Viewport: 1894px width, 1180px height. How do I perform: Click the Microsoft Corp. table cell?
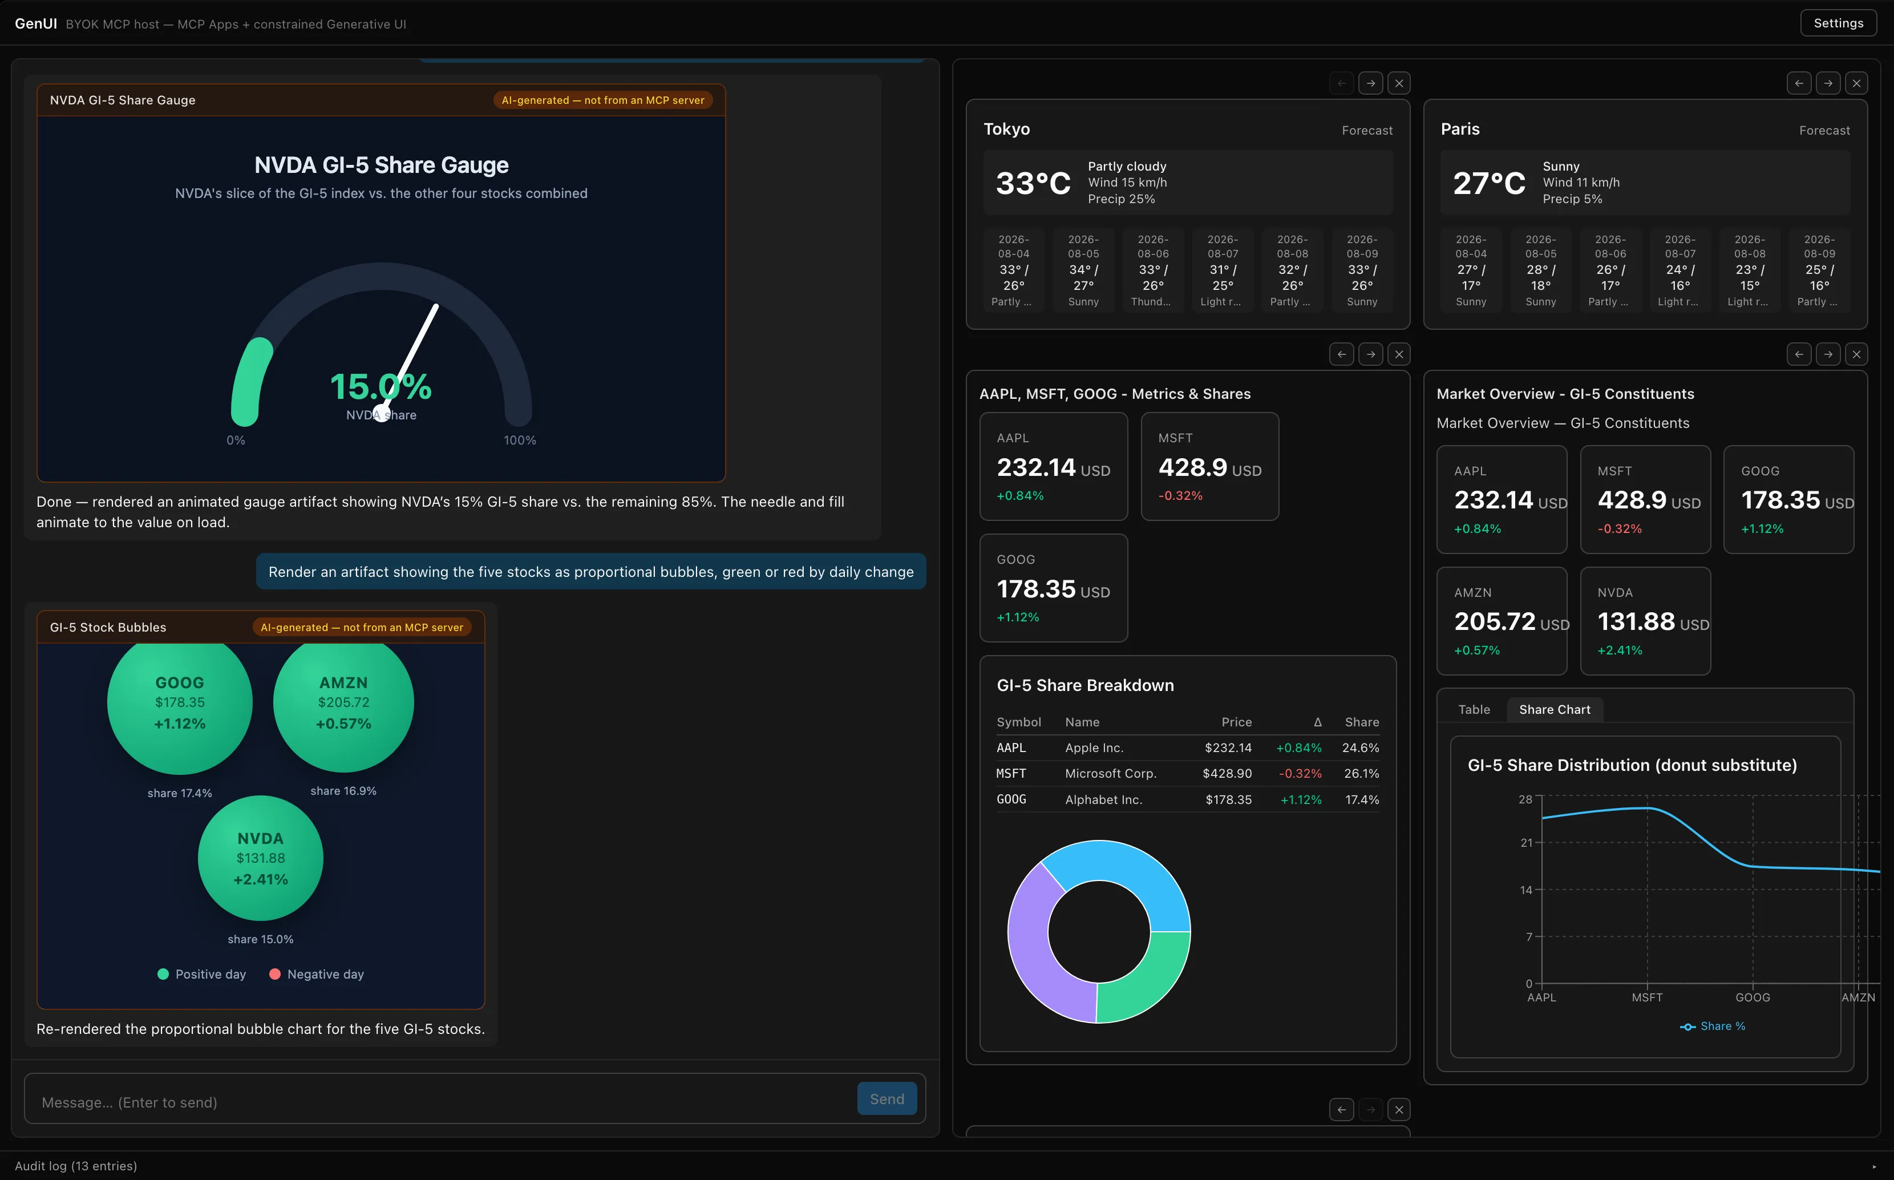1111,773
